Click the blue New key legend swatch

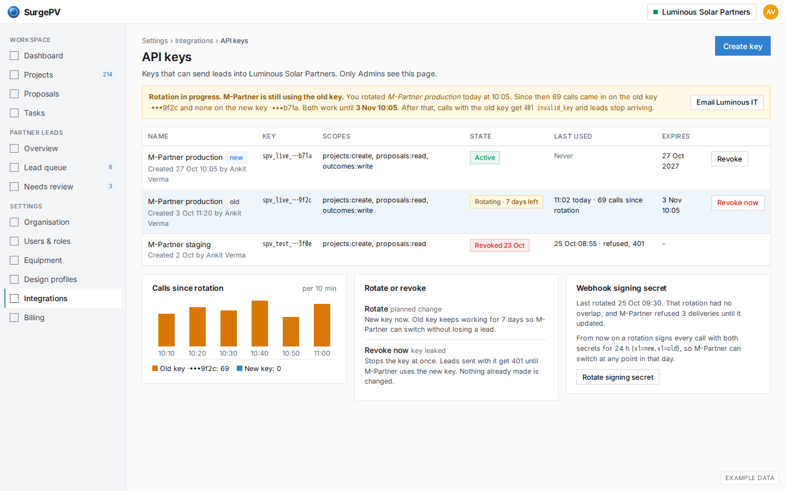[x=240, y=368]
